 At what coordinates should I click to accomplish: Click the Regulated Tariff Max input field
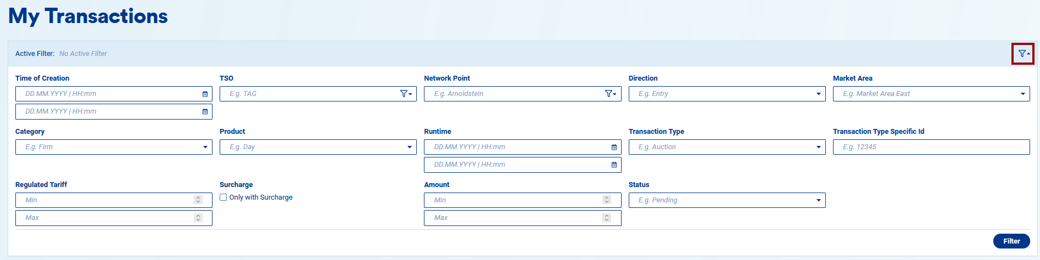pyautogui.click(x=104, y=218)
